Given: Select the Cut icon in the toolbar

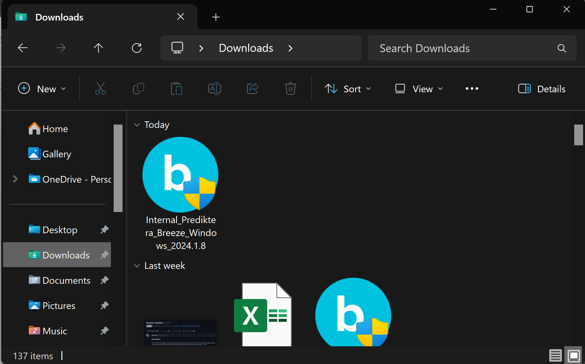Looking at the screenshot, I should pyautogui.click(x=101, y=88).
